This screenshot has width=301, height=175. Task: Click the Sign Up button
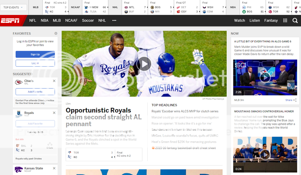coord(35,54)
